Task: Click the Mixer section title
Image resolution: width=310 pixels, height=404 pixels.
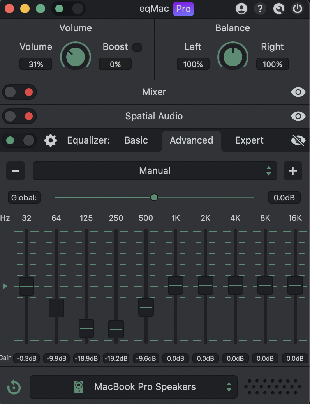Action: pos(154,92)
